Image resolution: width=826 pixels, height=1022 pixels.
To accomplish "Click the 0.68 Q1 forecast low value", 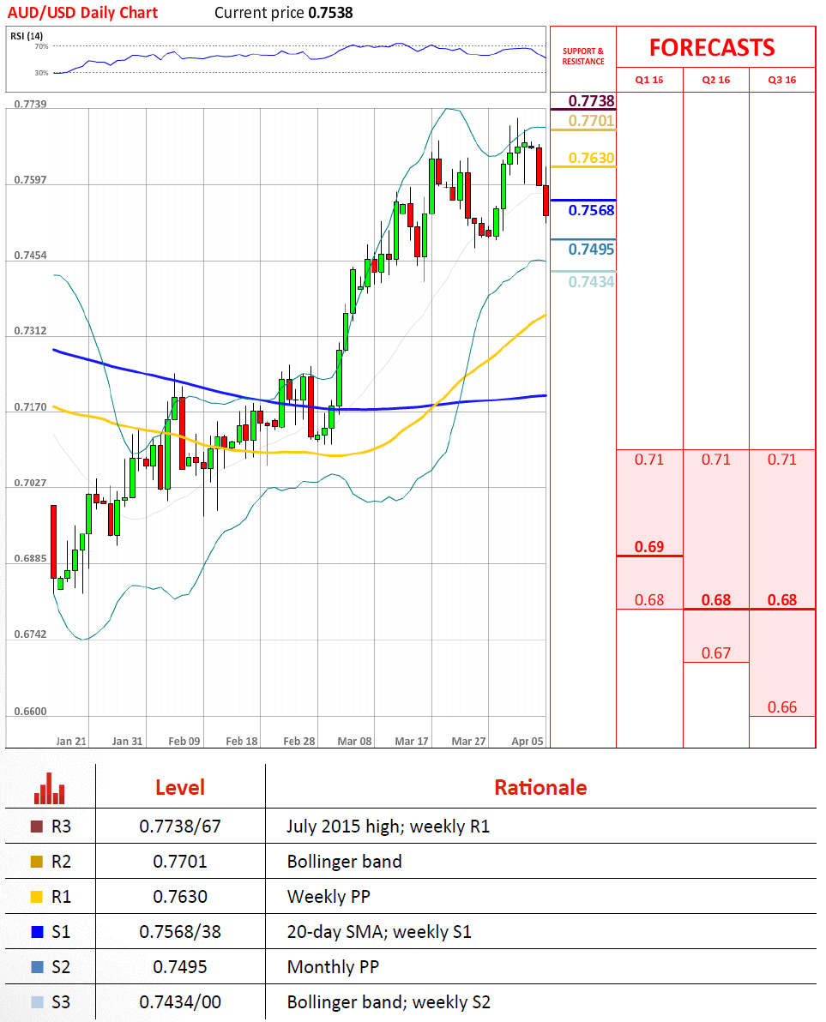I will [x=649, y=599].
